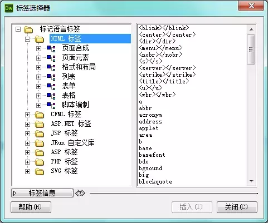This screenshot has height=223, width=268.
Task: Click the 帮助(H) button
Action: click(x=31, y=207)
